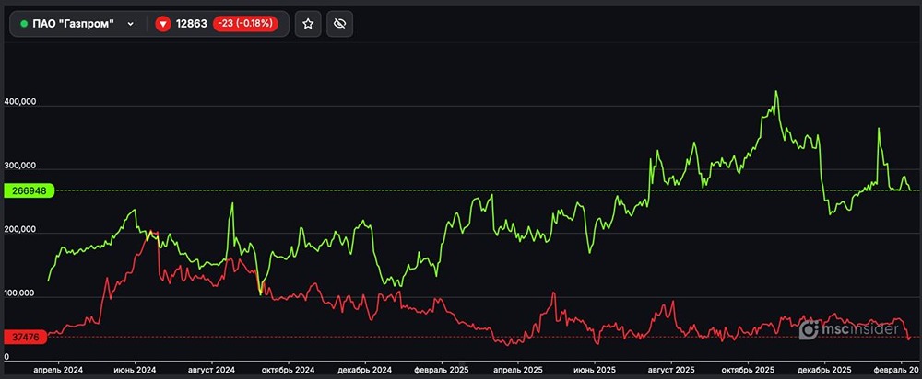Expand the chevron next to ПАО "Газпром"
Viewport: 922px width, 379px height.
pos(130,24)
